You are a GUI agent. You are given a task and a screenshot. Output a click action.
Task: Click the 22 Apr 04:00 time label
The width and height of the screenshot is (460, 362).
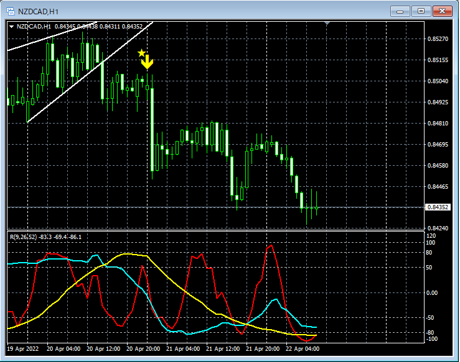coord(303,349)
